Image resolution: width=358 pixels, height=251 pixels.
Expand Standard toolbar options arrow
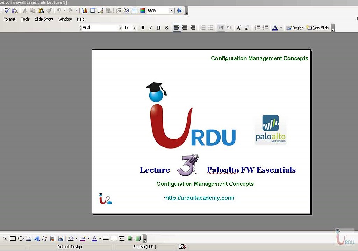(187, 11)
